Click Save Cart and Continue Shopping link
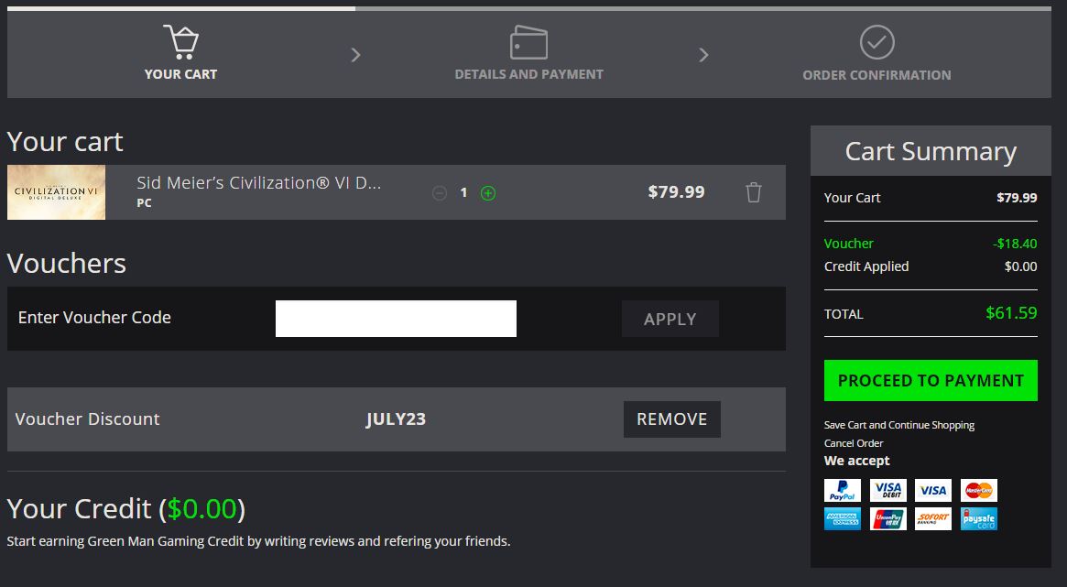This screenshot has width=1067, height=587. (898, 425)
